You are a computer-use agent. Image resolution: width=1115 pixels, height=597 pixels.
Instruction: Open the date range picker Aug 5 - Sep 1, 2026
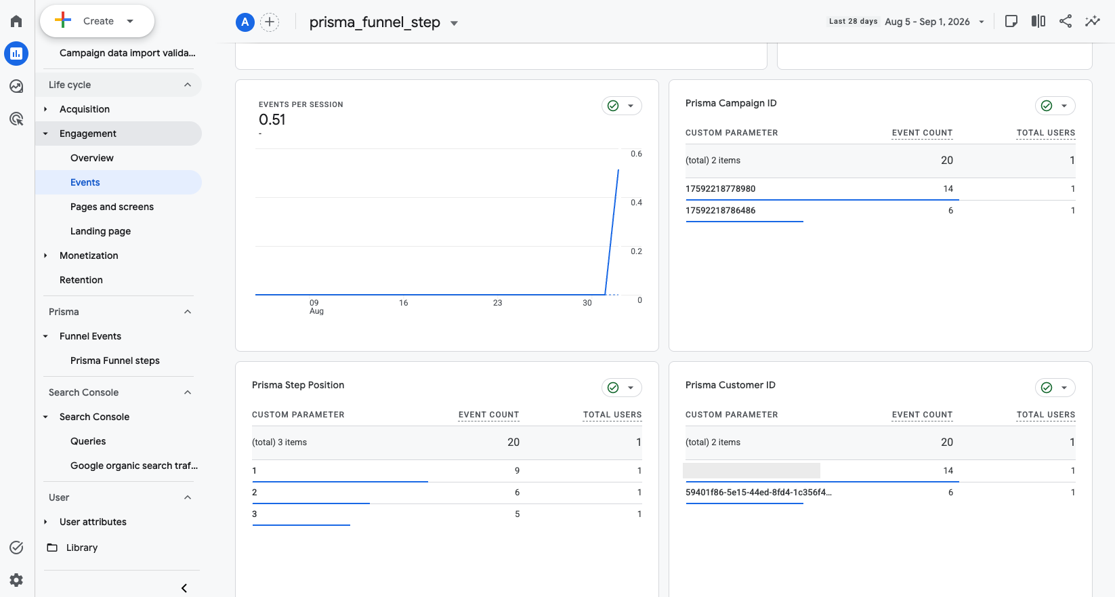935,22
